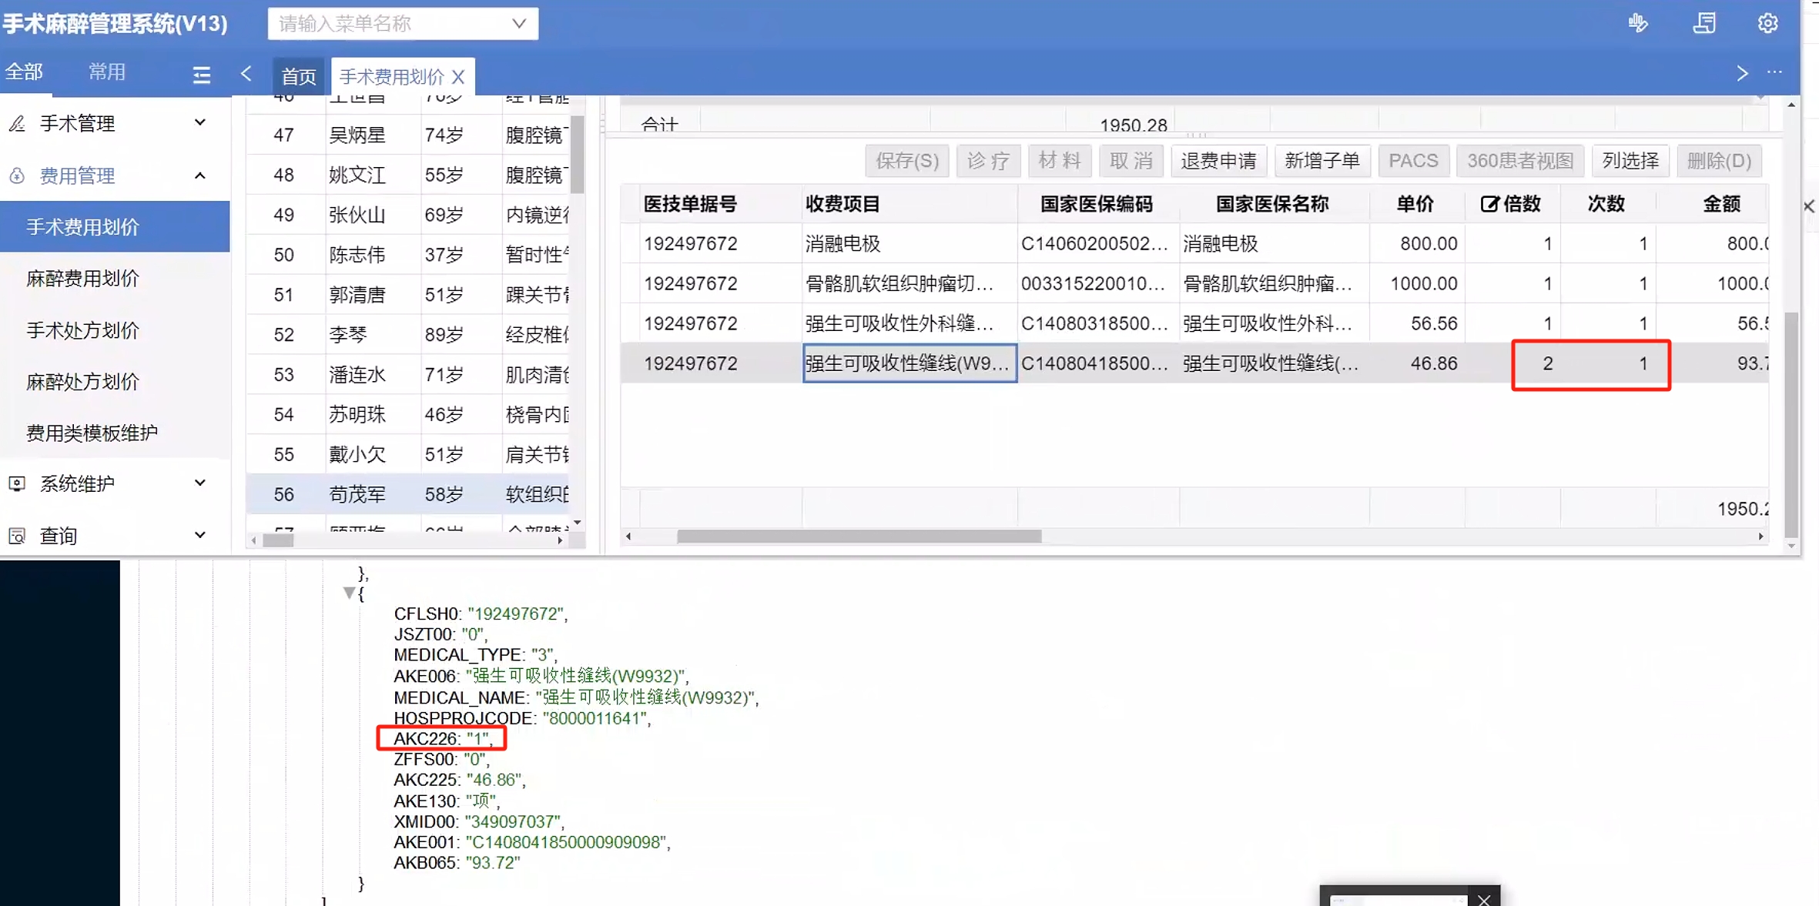Image resolution: width=1819 pixels, height=906 pixels.
Task: Click the 新增子单 button
Action: (1322, 161)
